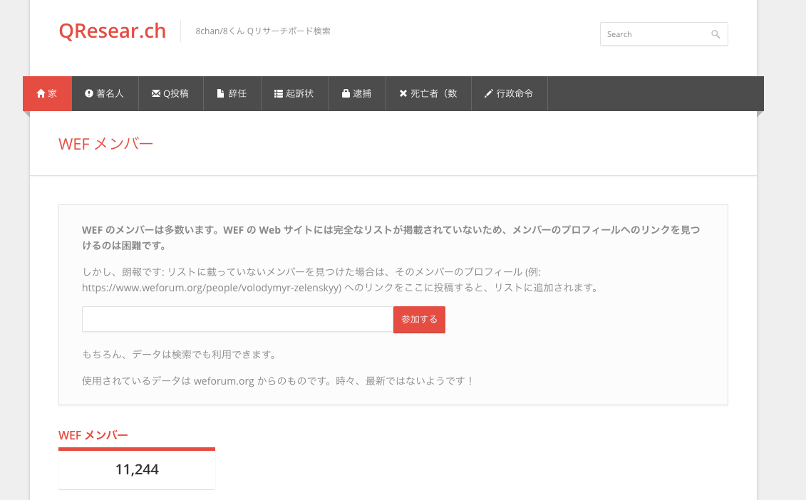Click the WEF メンバー page heading

point(106,144)
